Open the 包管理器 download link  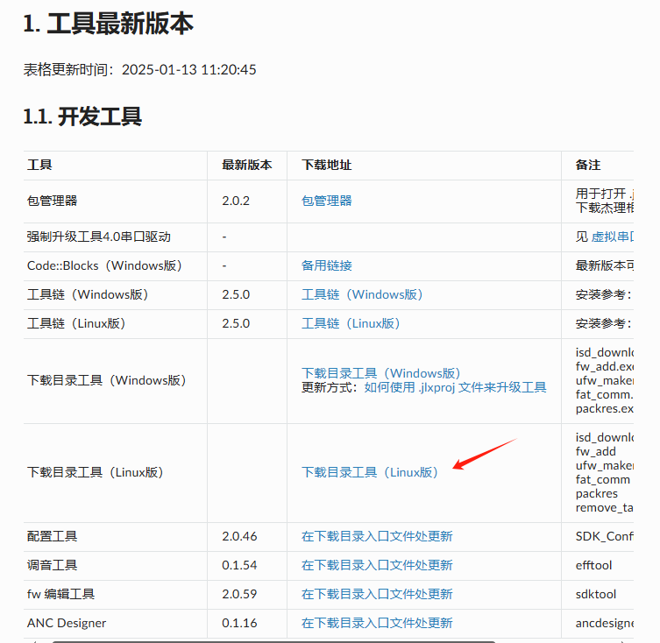(326, 201)
